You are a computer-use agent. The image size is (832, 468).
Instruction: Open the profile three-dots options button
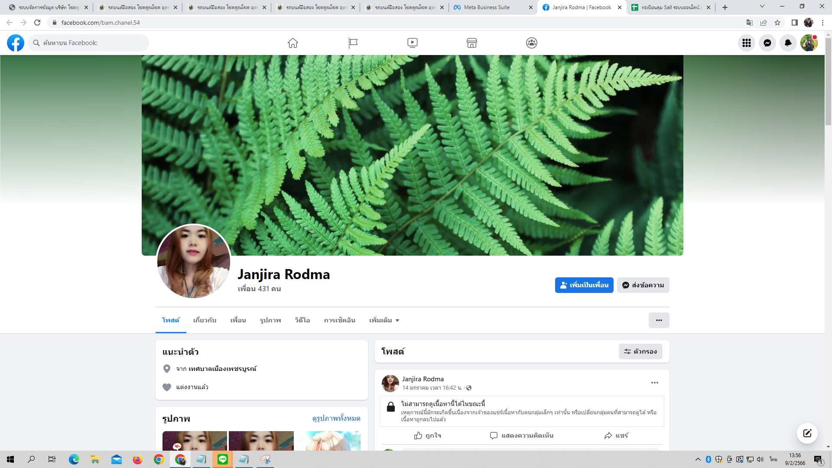coord(659,320)
